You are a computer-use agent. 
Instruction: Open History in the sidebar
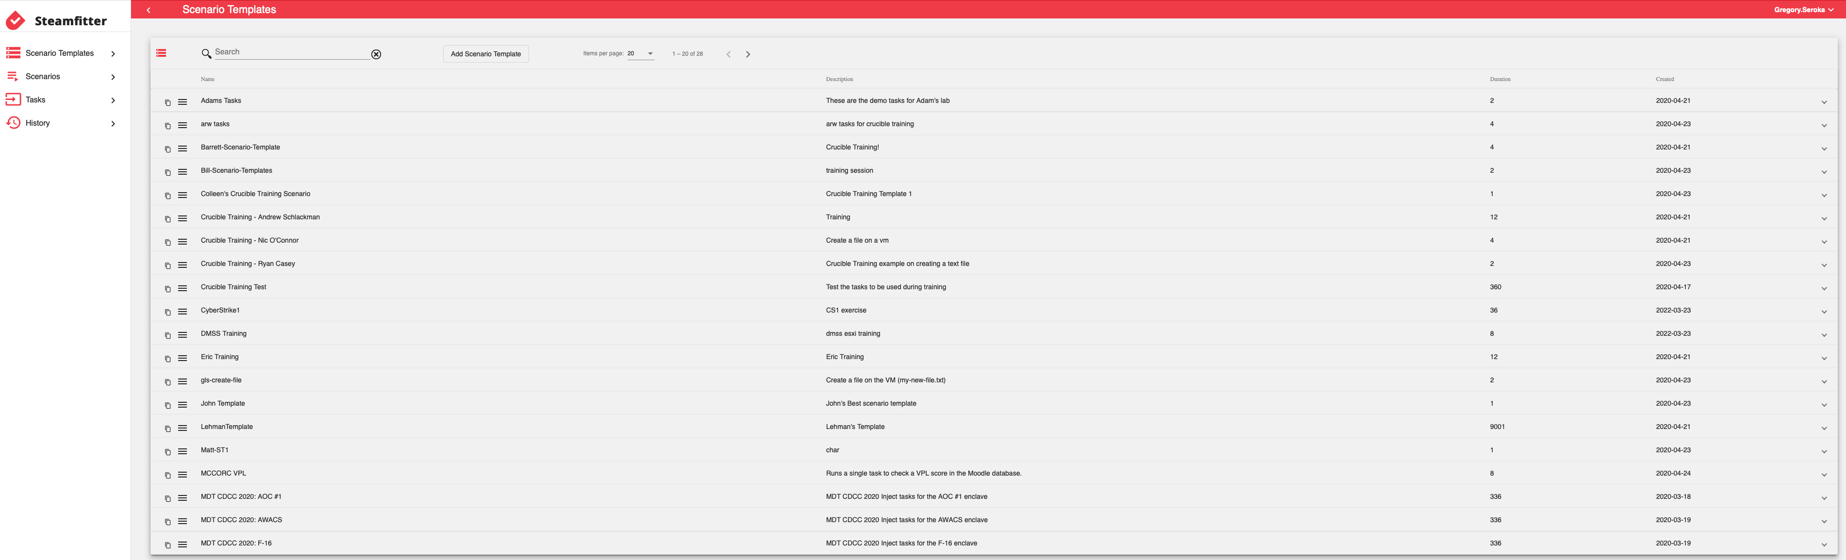(37, 123)
